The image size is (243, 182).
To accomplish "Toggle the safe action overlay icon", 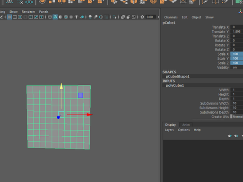I will [x=36, y=17].
